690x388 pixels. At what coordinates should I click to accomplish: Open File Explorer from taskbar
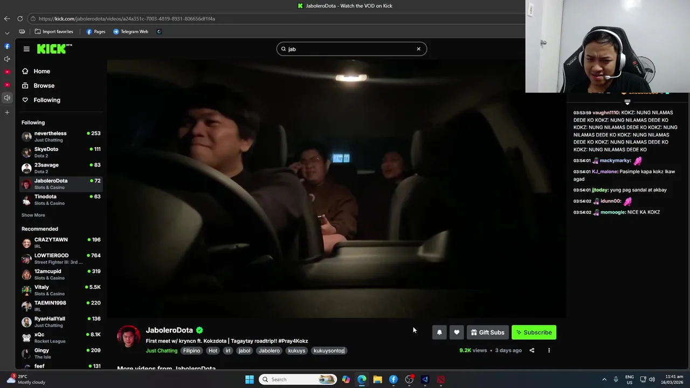coord(377,379)
